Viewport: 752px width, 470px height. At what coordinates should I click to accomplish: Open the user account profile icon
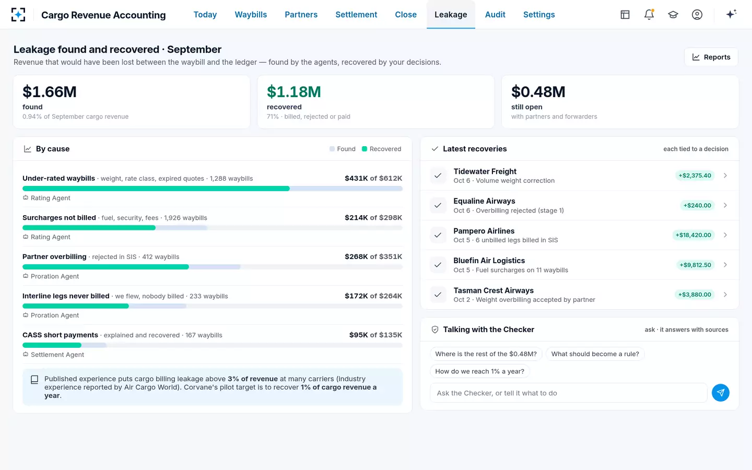(x=697, y=15)
